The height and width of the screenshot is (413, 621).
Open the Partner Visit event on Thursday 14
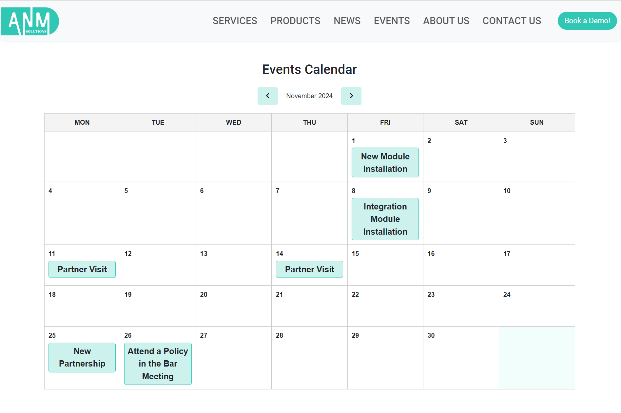(309, 269)
